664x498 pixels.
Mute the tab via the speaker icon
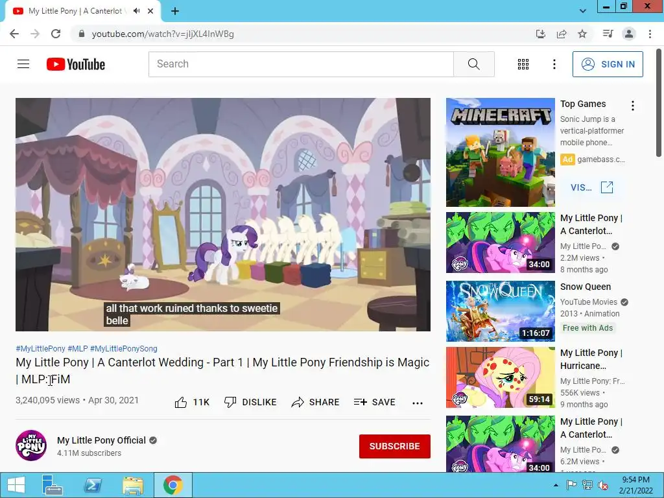pos(136,11)
